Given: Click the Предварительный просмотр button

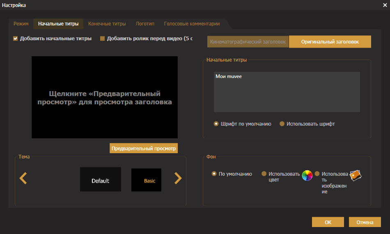Looking at the screenshot, I should (x=144, y=148).
